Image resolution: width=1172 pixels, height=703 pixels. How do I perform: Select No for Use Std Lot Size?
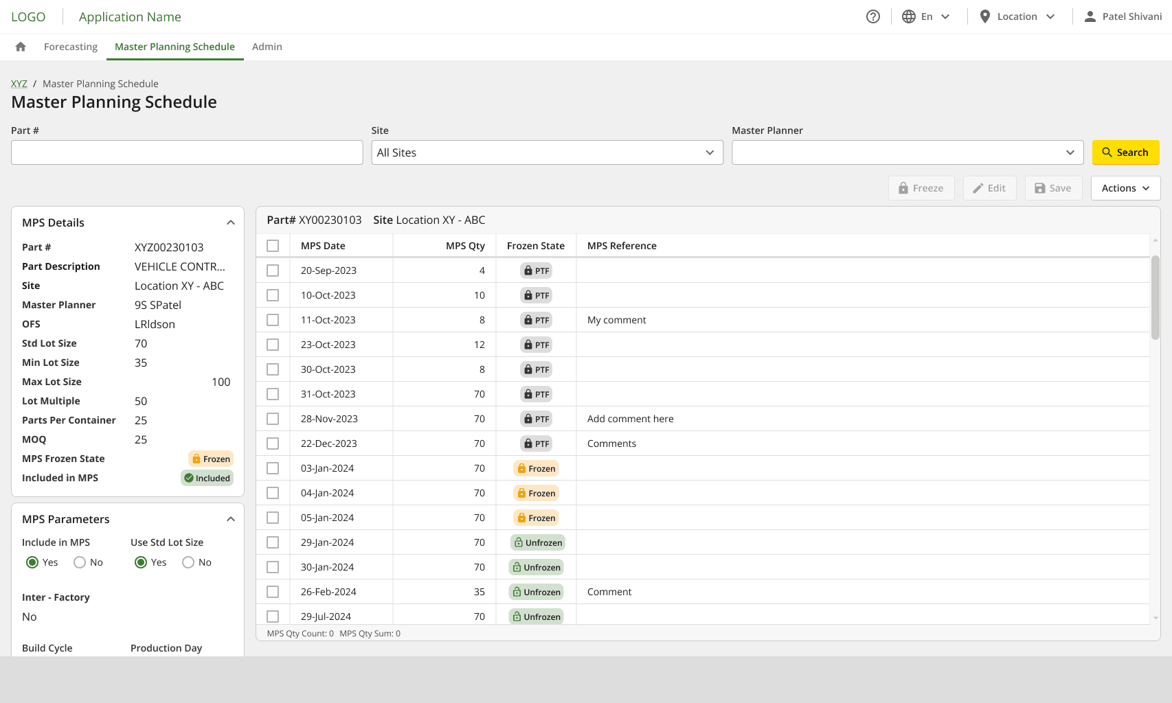pyautogui.click(x=188, y=562)
